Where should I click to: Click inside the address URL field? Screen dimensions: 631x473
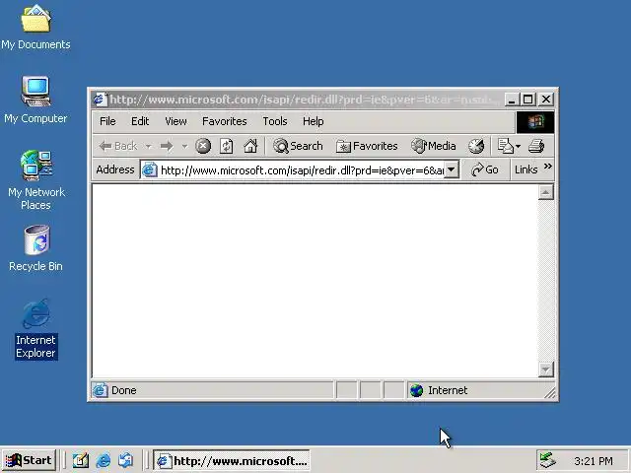coord(302,170)
